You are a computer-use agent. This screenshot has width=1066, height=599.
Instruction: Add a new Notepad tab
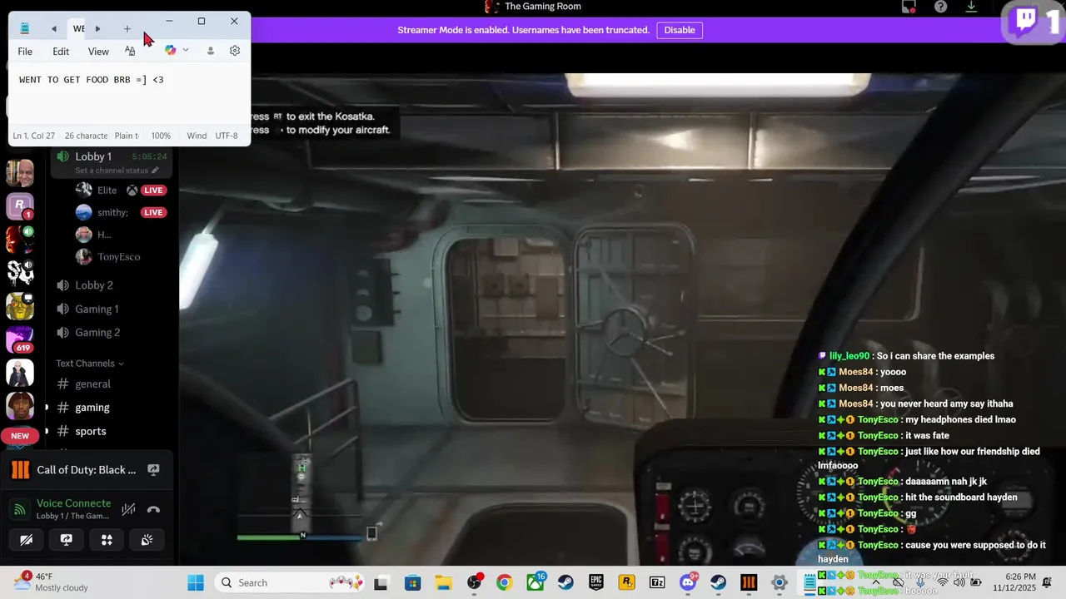pos(127,28)
